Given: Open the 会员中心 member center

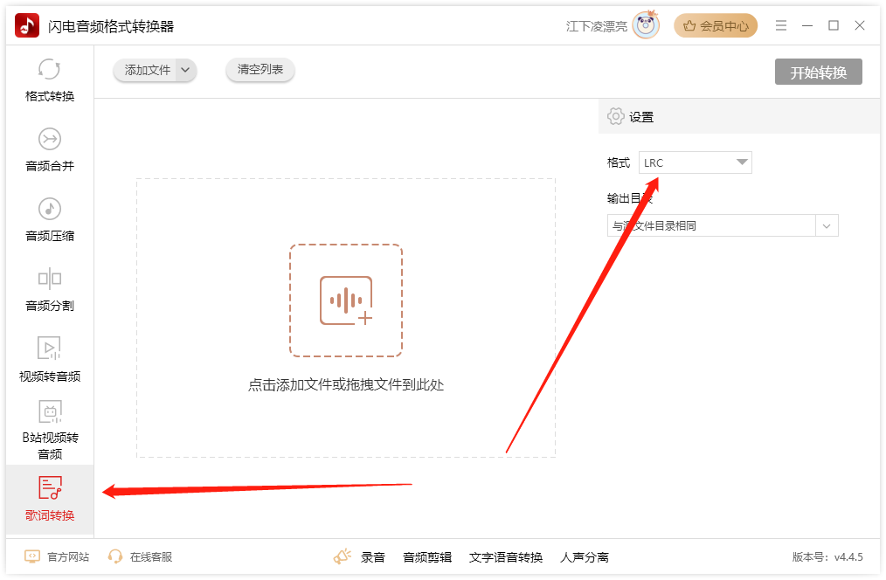Looking at the screenshot, I should (x=716, y=26).
